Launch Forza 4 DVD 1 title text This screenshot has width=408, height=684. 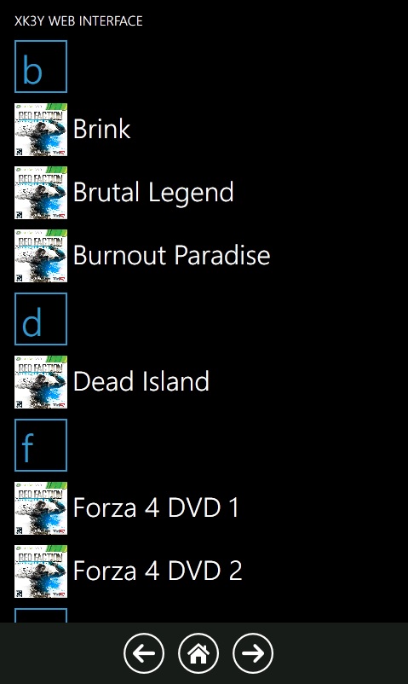[x=156, y=507]
